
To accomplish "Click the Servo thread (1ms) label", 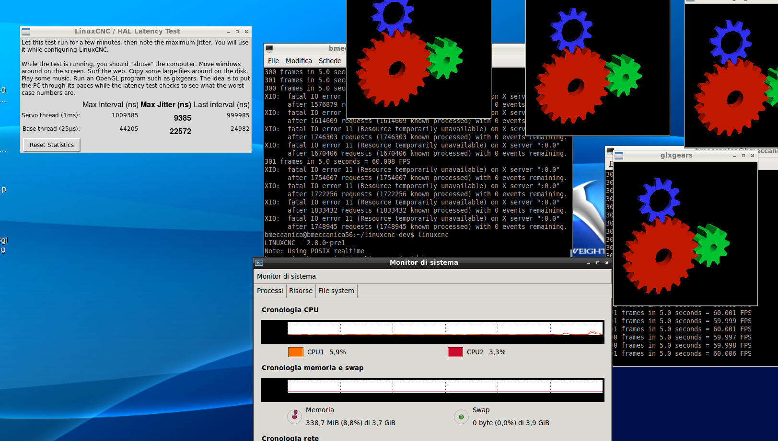I will [51, 115].
